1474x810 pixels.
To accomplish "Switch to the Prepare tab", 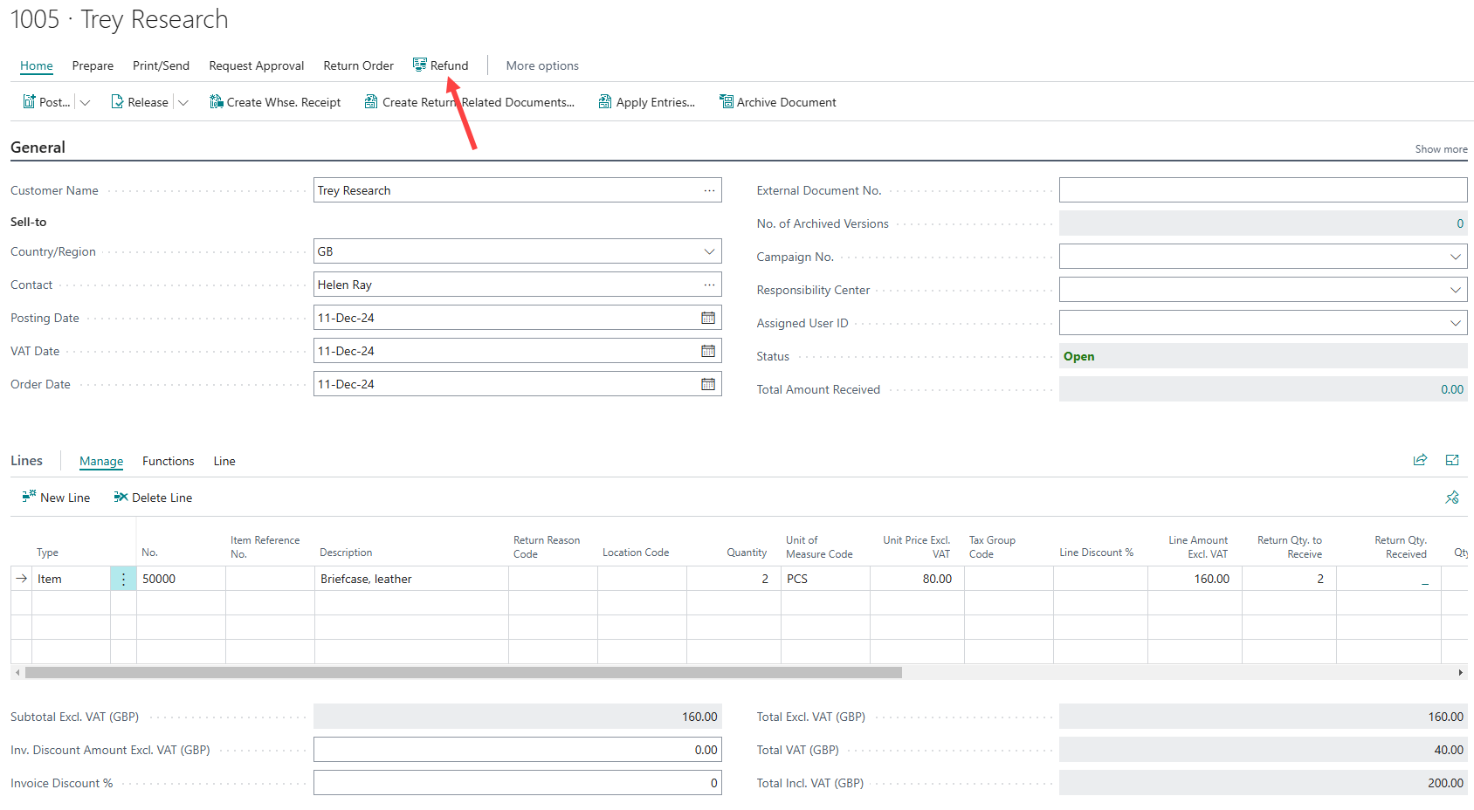I will click(93, 65).
